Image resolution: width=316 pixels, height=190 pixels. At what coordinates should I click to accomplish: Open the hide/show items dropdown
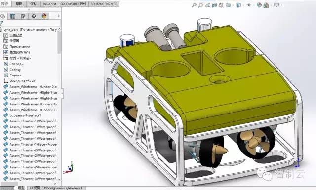click(x=249, y=5)
